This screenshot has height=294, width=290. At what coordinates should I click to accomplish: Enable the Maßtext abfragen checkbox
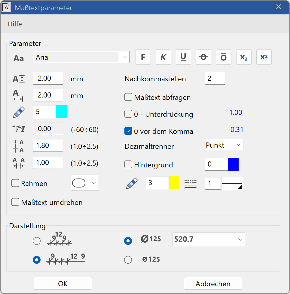(x=129, y=97)
